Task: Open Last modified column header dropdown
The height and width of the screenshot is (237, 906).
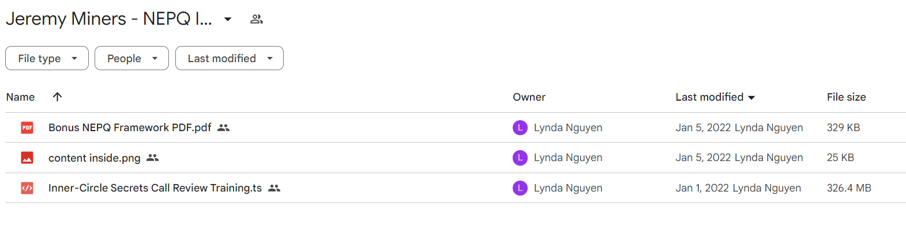Action: pyautogui.click(x=751, y=98)
